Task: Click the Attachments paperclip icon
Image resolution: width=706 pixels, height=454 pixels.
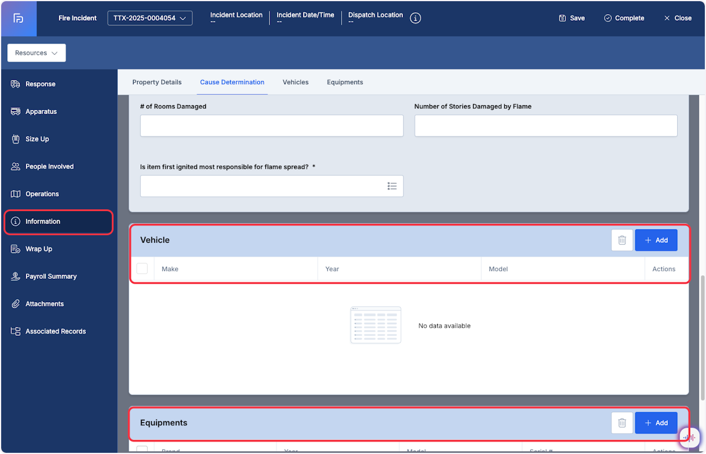Action: (x=16, y=304)
